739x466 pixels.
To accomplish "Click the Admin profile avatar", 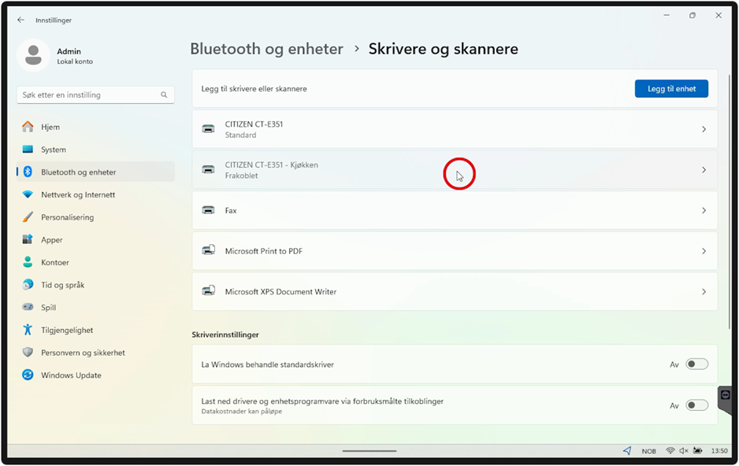I will tap(33, 56).
